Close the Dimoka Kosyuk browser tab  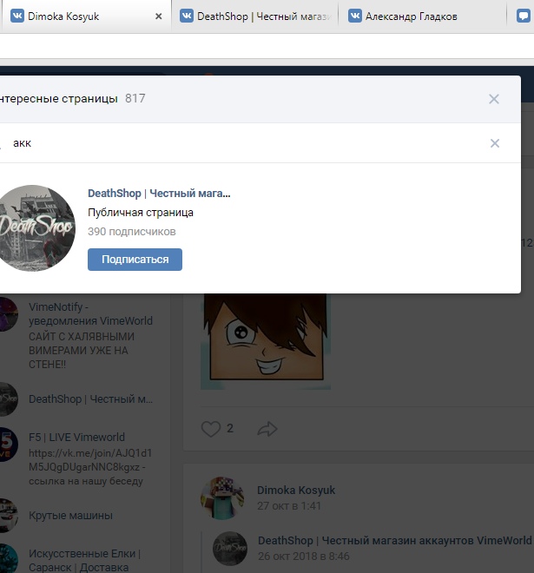158,16
